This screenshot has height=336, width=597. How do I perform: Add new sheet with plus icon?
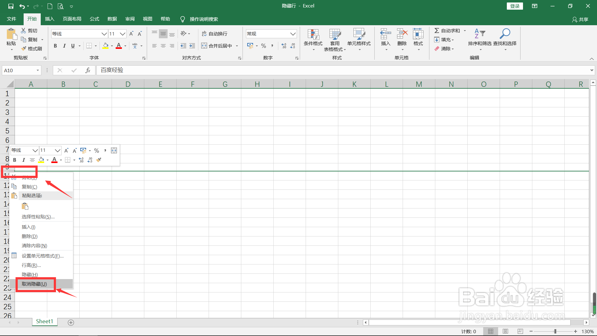click(71, 323)
